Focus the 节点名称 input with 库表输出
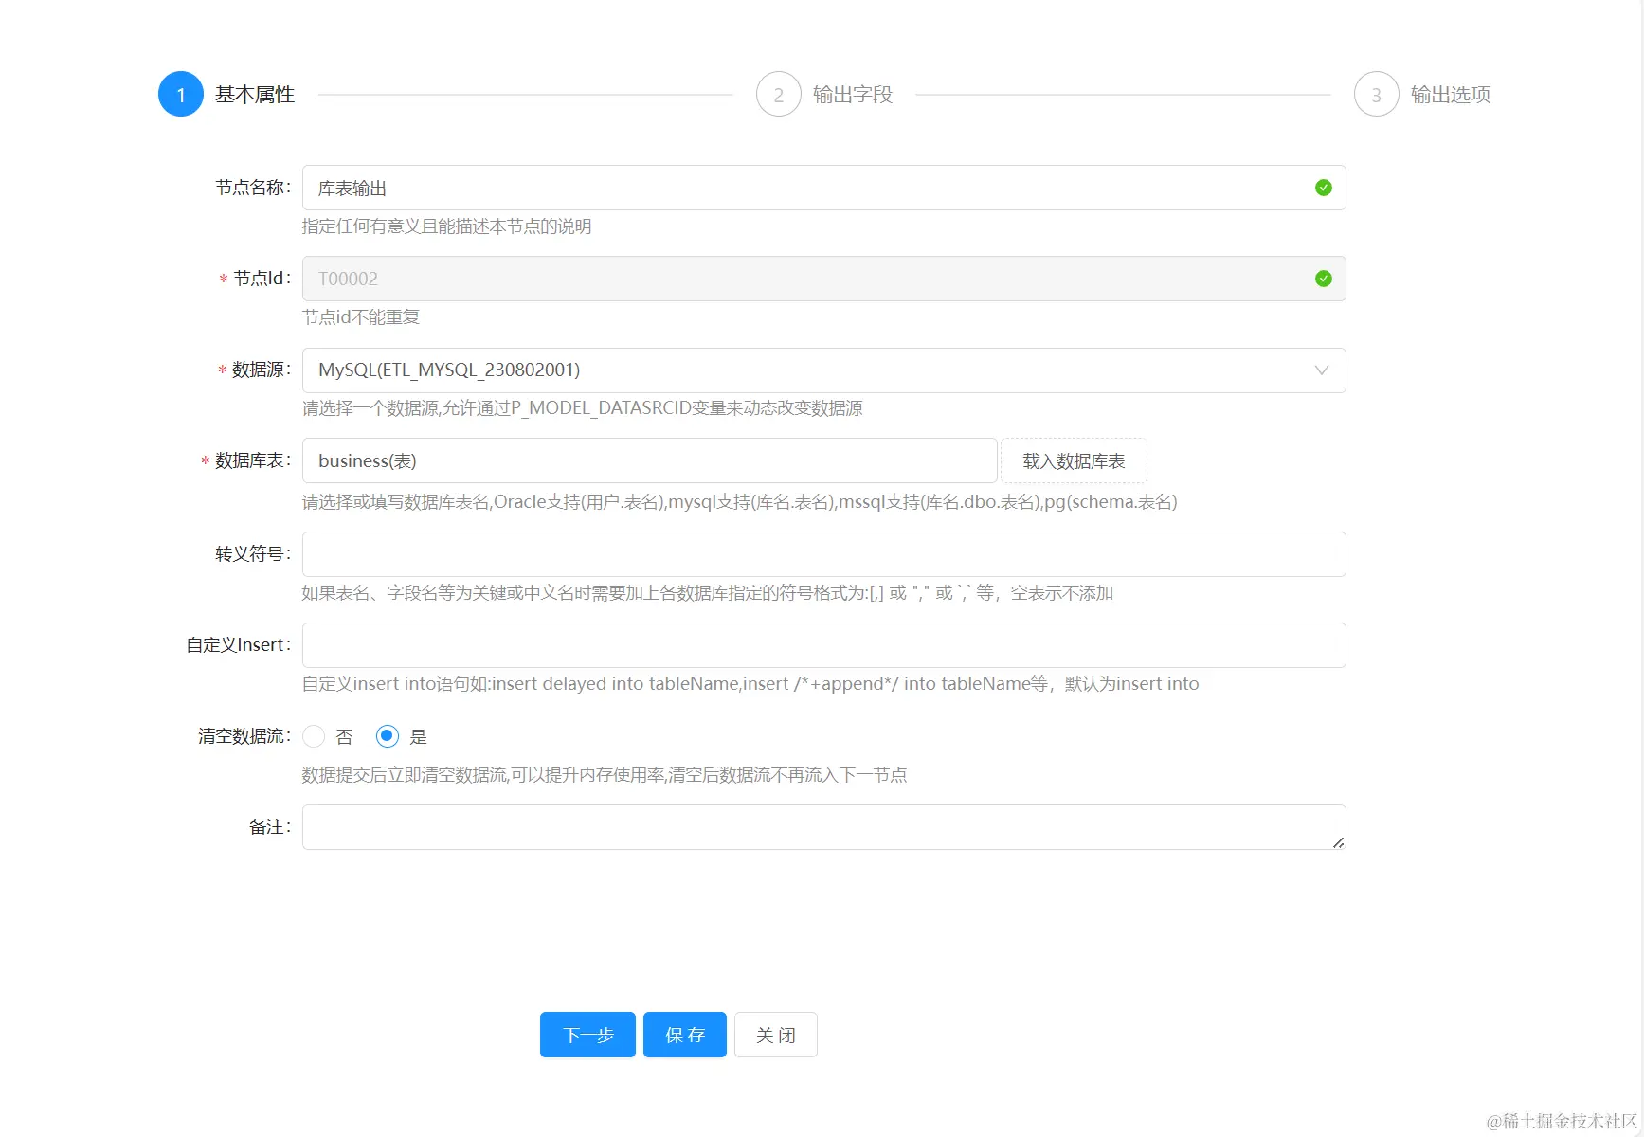This screenshot has height=1137, width=1644. [823, 188]
